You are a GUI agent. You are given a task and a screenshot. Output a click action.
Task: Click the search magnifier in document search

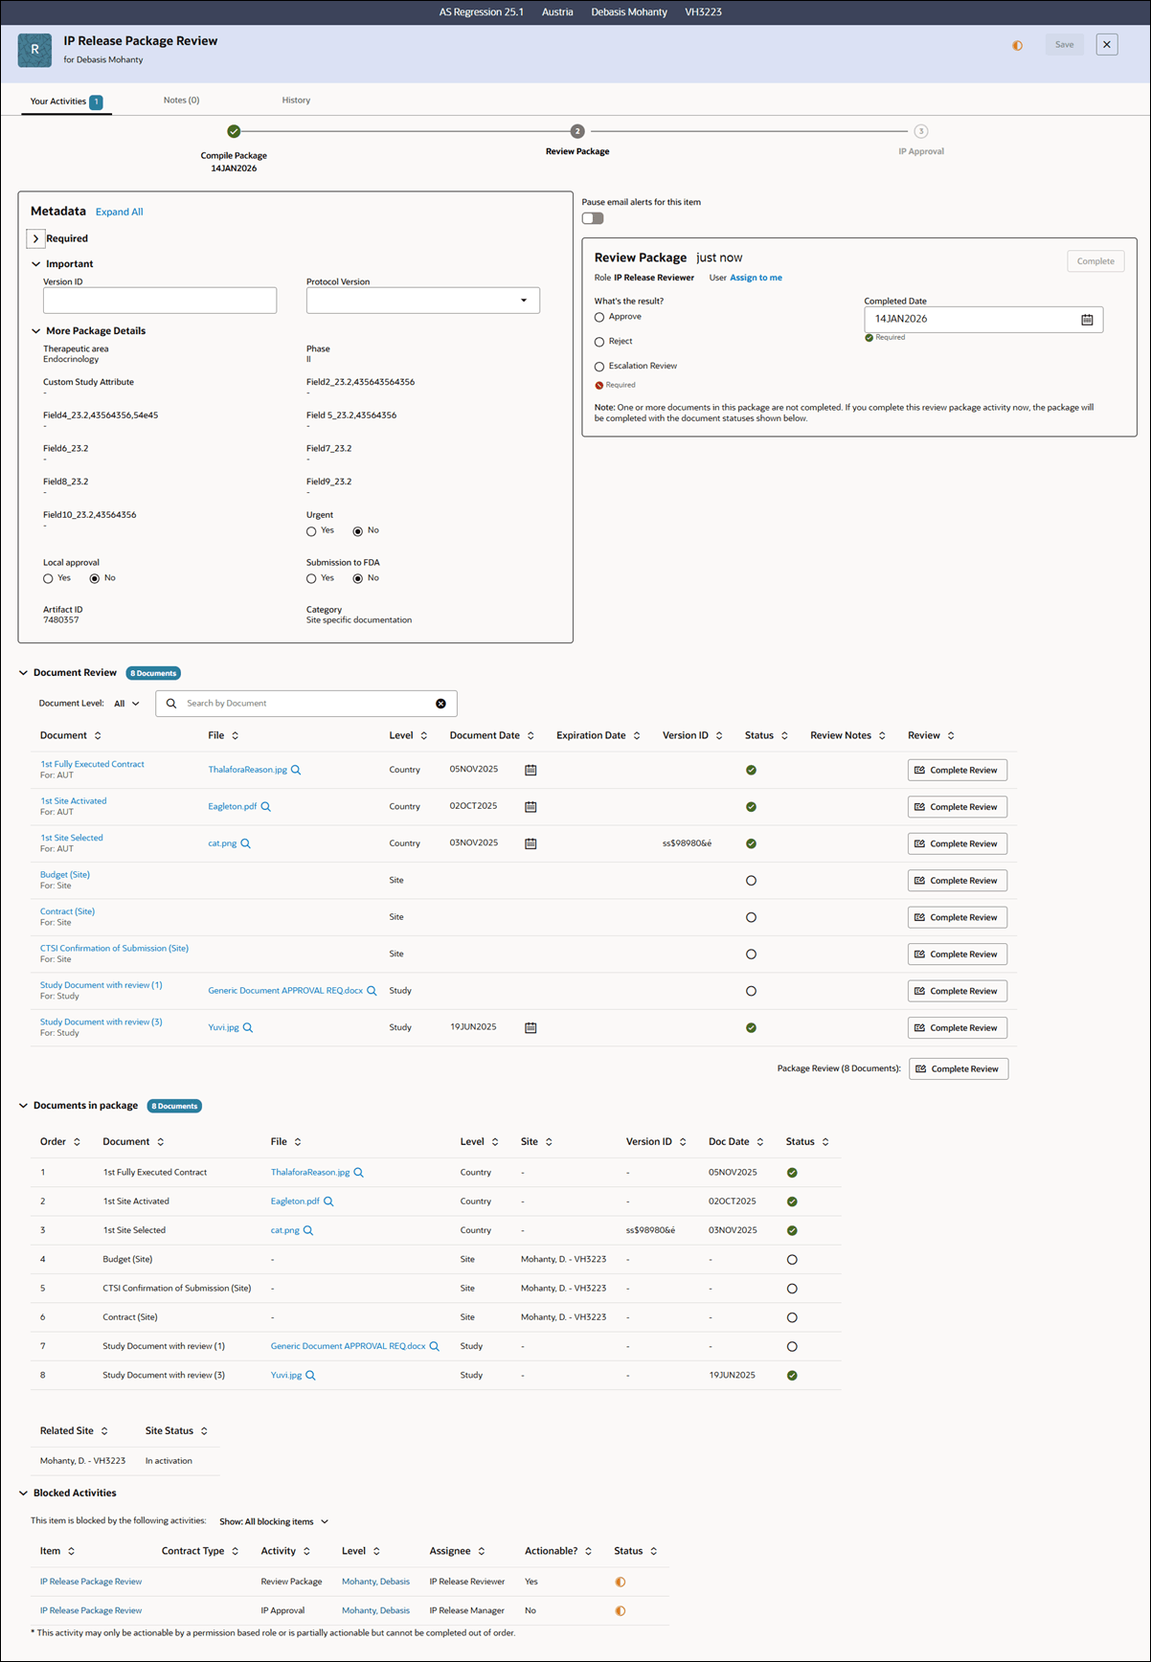[171, 704]
